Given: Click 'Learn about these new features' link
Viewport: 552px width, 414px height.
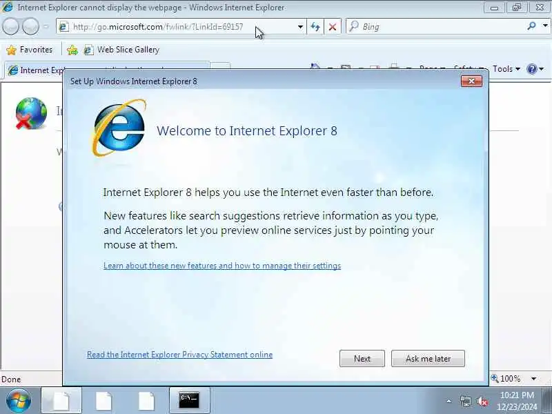Looking at the screenshot, I should (222, 266).
